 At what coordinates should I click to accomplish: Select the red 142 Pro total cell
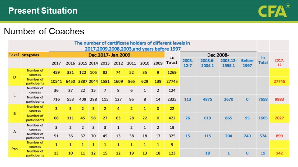click(279, 153)
